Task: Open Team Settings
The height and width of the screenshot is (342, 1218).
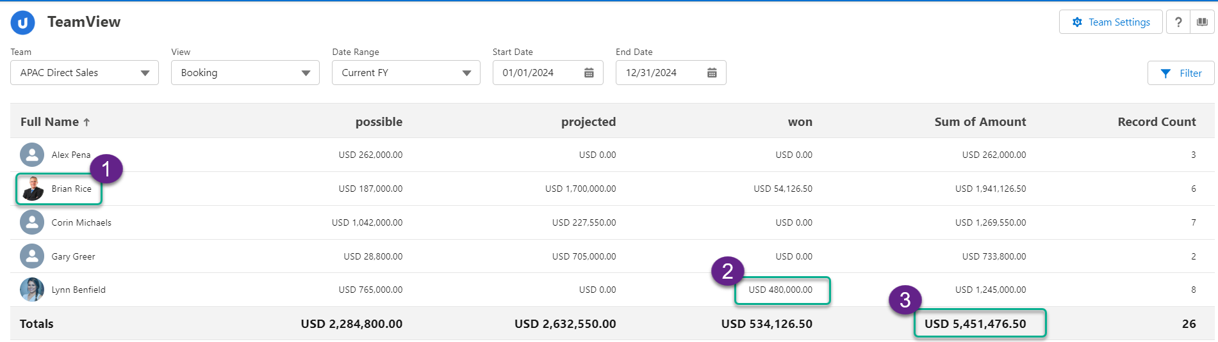Action: pyautogui.click(x=1110, y=22)
